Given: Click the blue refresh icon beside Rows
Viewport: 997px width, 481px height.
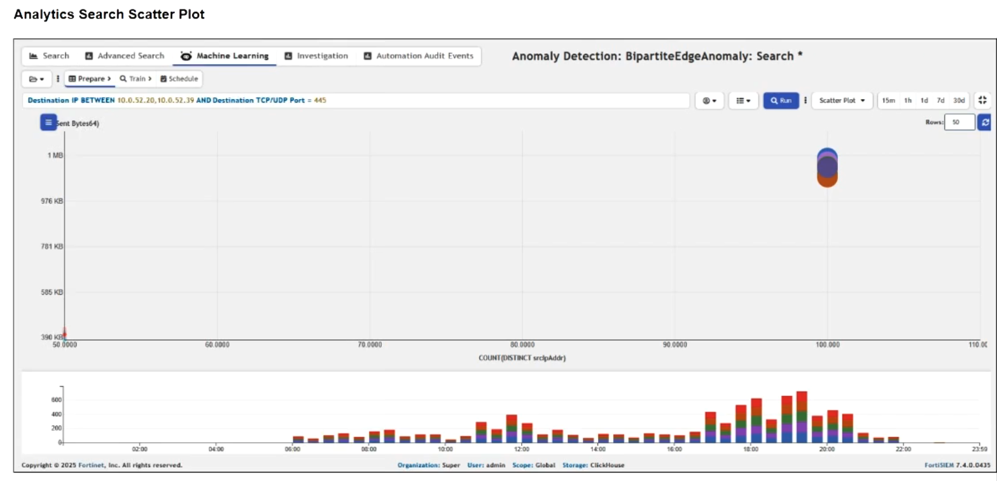Looking at the screenshot, I should click(985, 122).
